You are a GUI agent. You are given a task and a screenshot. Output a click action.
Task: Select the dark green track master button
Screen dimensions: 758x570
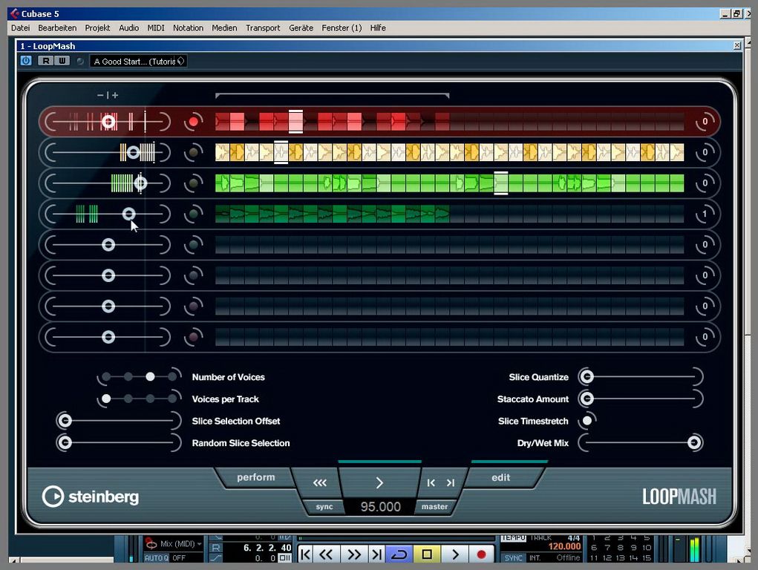click(193, 214)
